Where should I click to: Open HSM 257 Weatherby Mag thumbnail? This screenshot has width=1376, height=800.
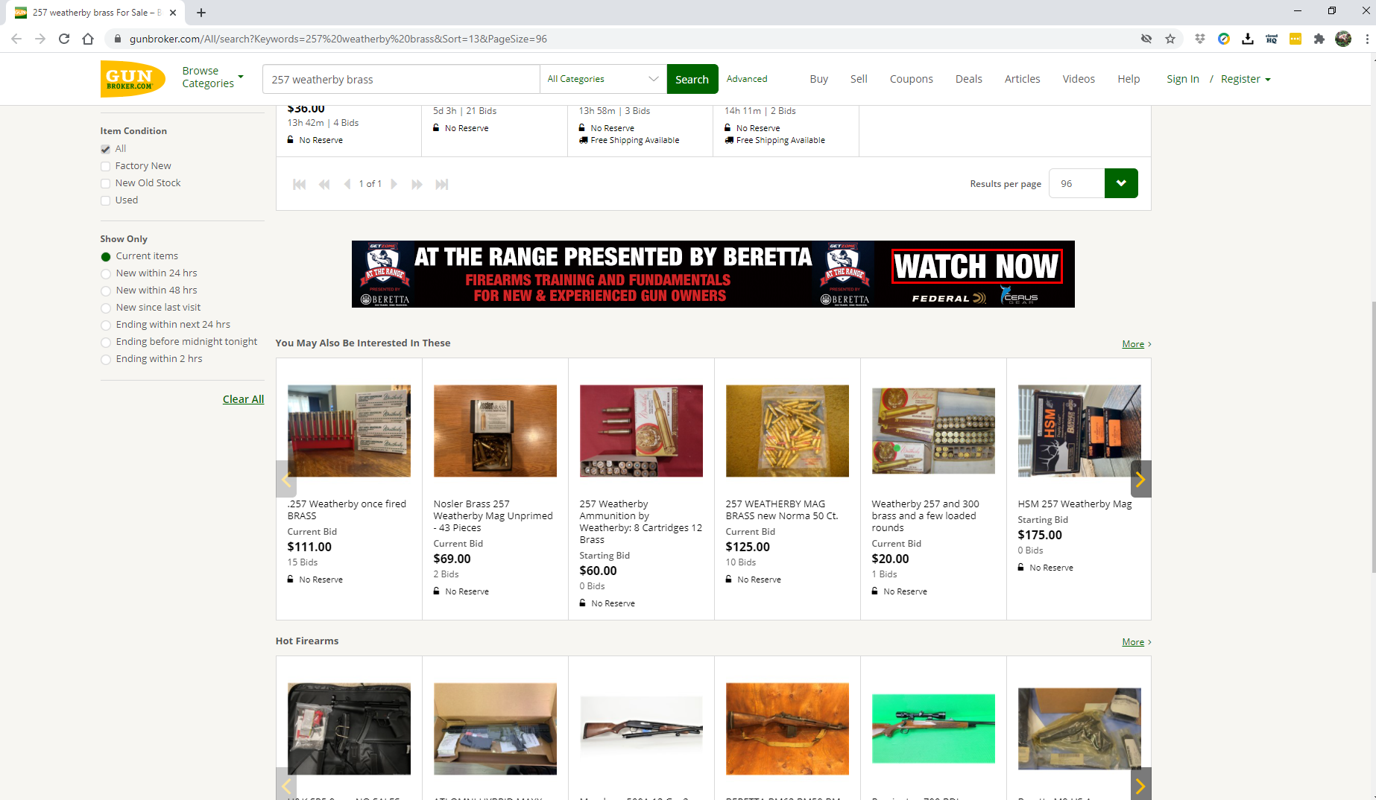[1079, 431]
